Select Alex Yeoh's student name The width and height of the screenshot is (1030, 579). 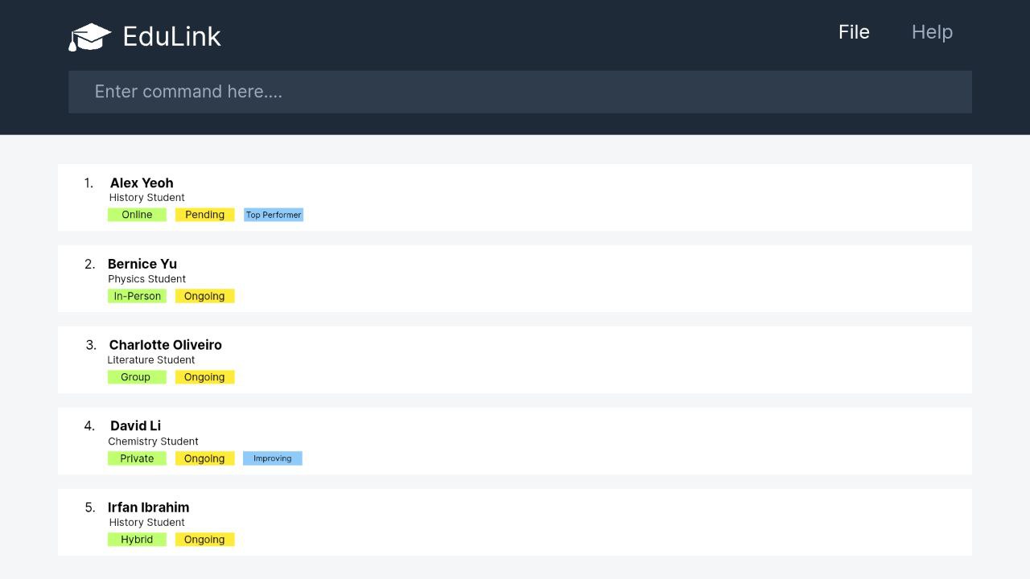[142, 183]
